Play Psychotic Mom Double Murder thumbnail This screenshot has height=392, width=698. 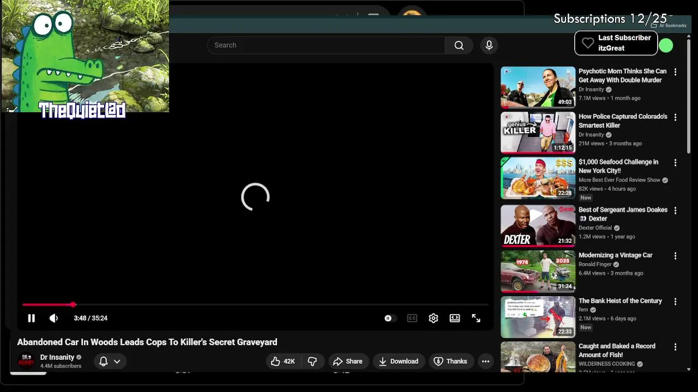pyautogui.click(x=538, y=87)
